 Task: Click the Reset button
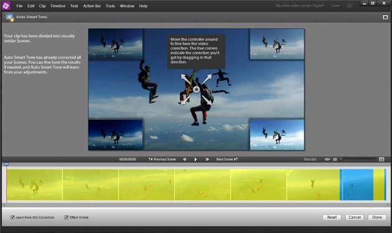[332, 217]
